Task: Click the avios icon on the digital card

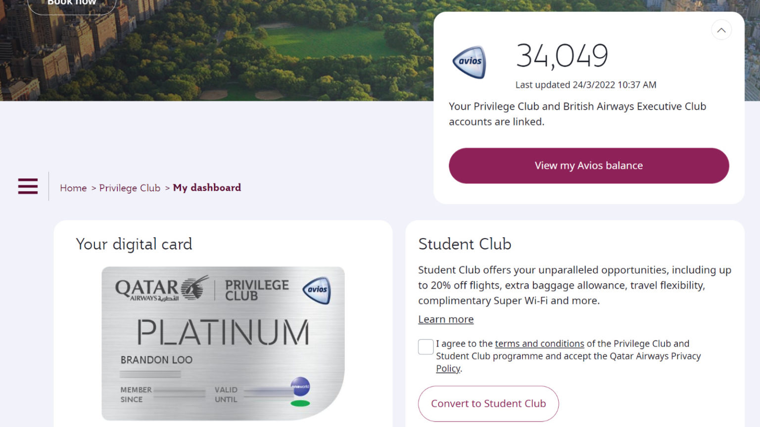Action: (x=317, y=290)
